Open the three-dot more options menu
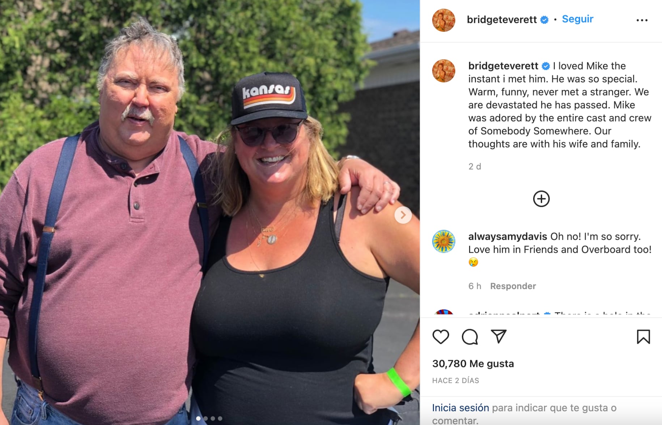The width and height of the screenshot is (662, 425). pyautogui.click(x=642, y=20)
